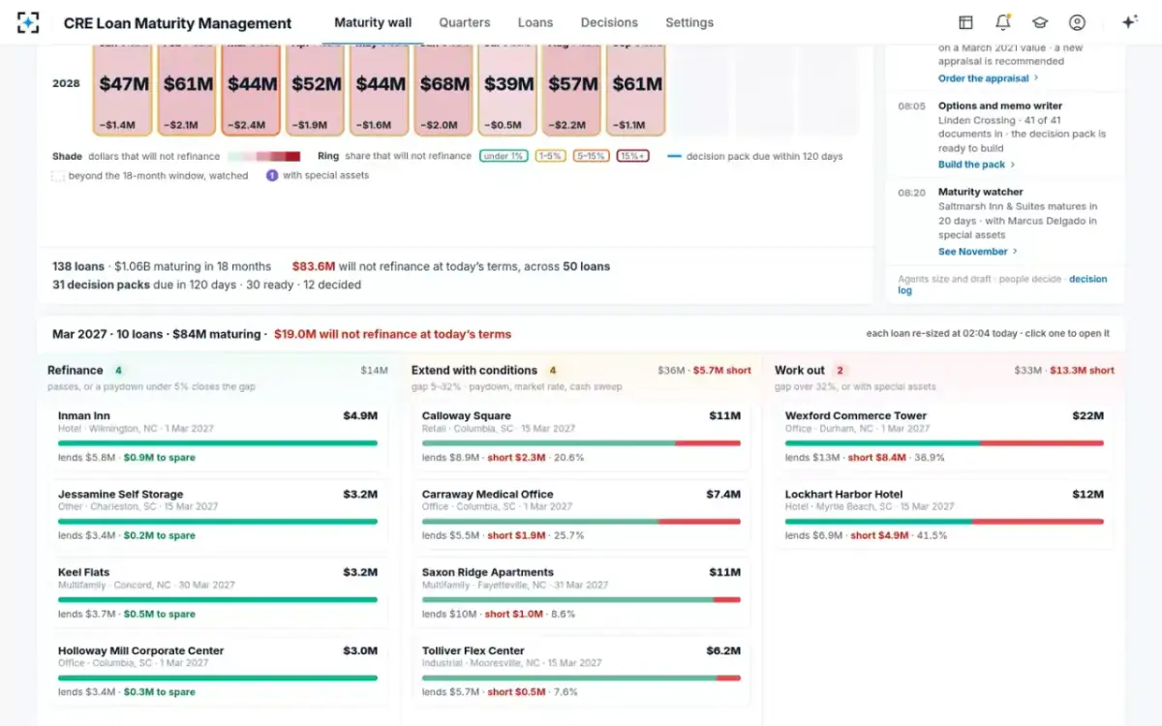Viewport: 1162px width, 726px height.
Task: Select the $44M cell with −$2.4M
Action: (x=252, y=90)
